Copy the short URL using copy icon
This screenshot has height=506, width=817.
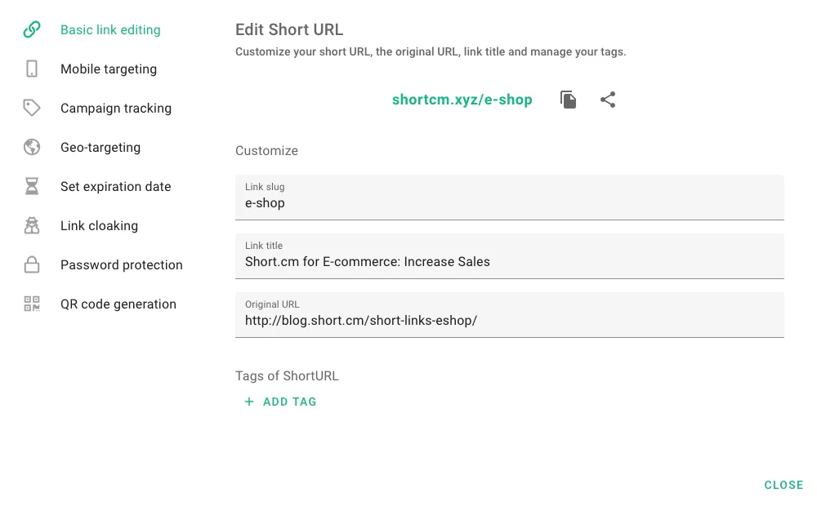pos(568,99)
